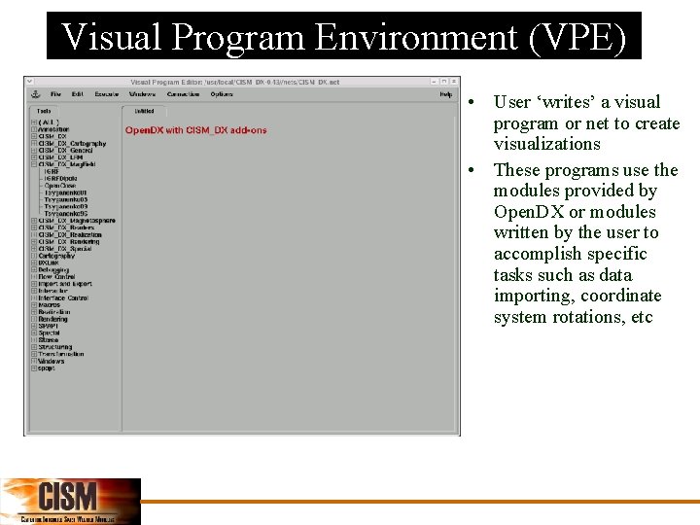Image resolution: width=700 pixels, height=525 pixels.
Task: Select the OpenClose module
Action: (60, 186)
